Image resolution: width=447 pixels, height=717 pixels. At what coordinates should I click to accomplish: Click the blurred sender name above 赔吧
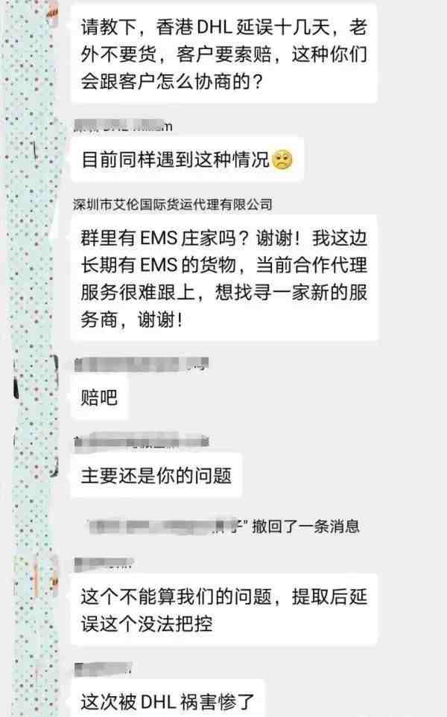click(142, 364)
